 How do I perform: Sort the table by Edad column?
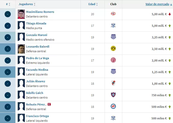pos(93,4)
